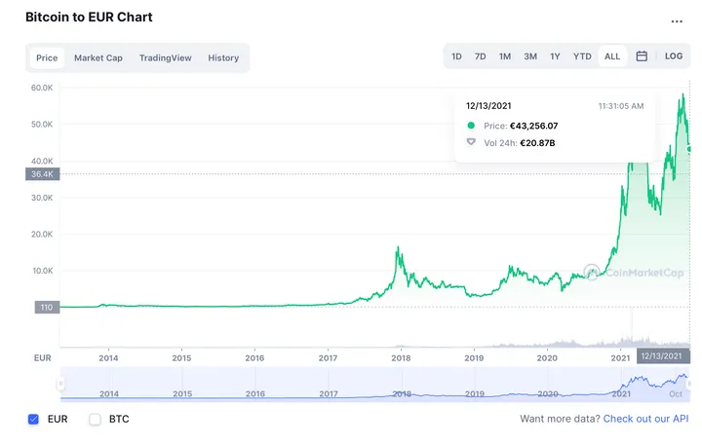Open the TradingView tab
The height and width of the screenshot is (444, 702).
point(165,57)
